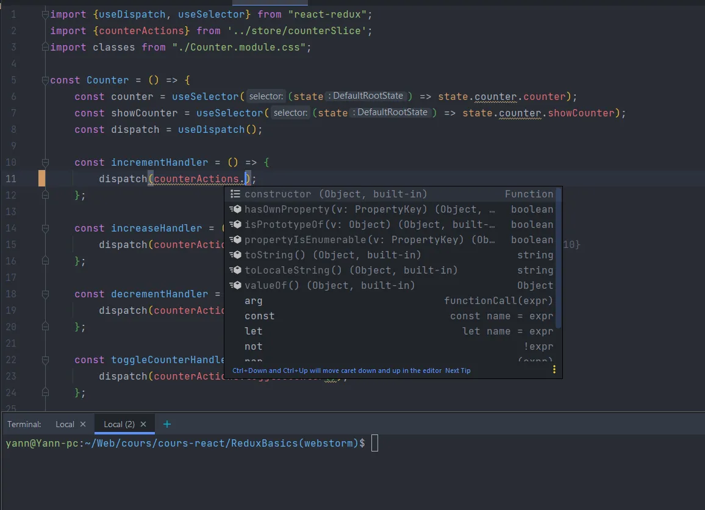Click the fold end marker at line 24
Image resolution: width=705 pixels, height=510 pixels.
45,393
